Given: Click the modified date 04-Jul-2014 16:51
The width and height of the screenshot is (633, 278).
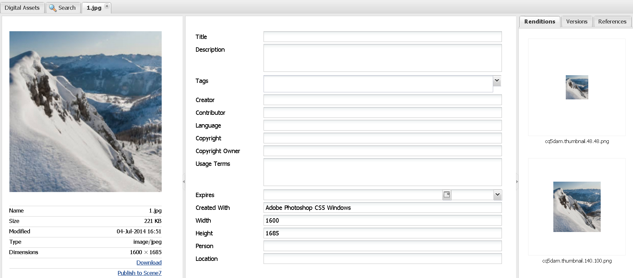Looking at the screenshot, I should pos(139,231).
